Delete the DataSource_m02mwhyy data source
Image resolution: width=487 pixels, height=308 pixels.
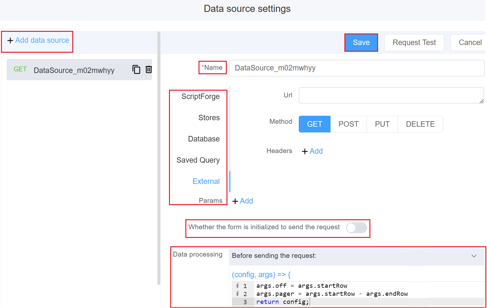149,69
